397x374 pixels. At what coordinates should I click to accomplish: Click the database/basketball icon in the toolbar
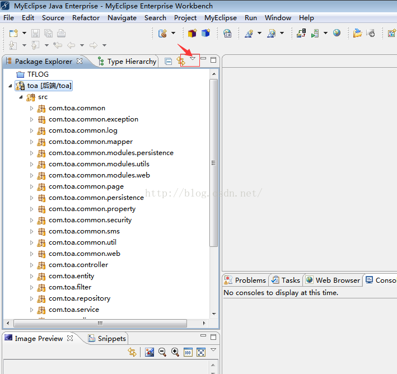[162, 34]
